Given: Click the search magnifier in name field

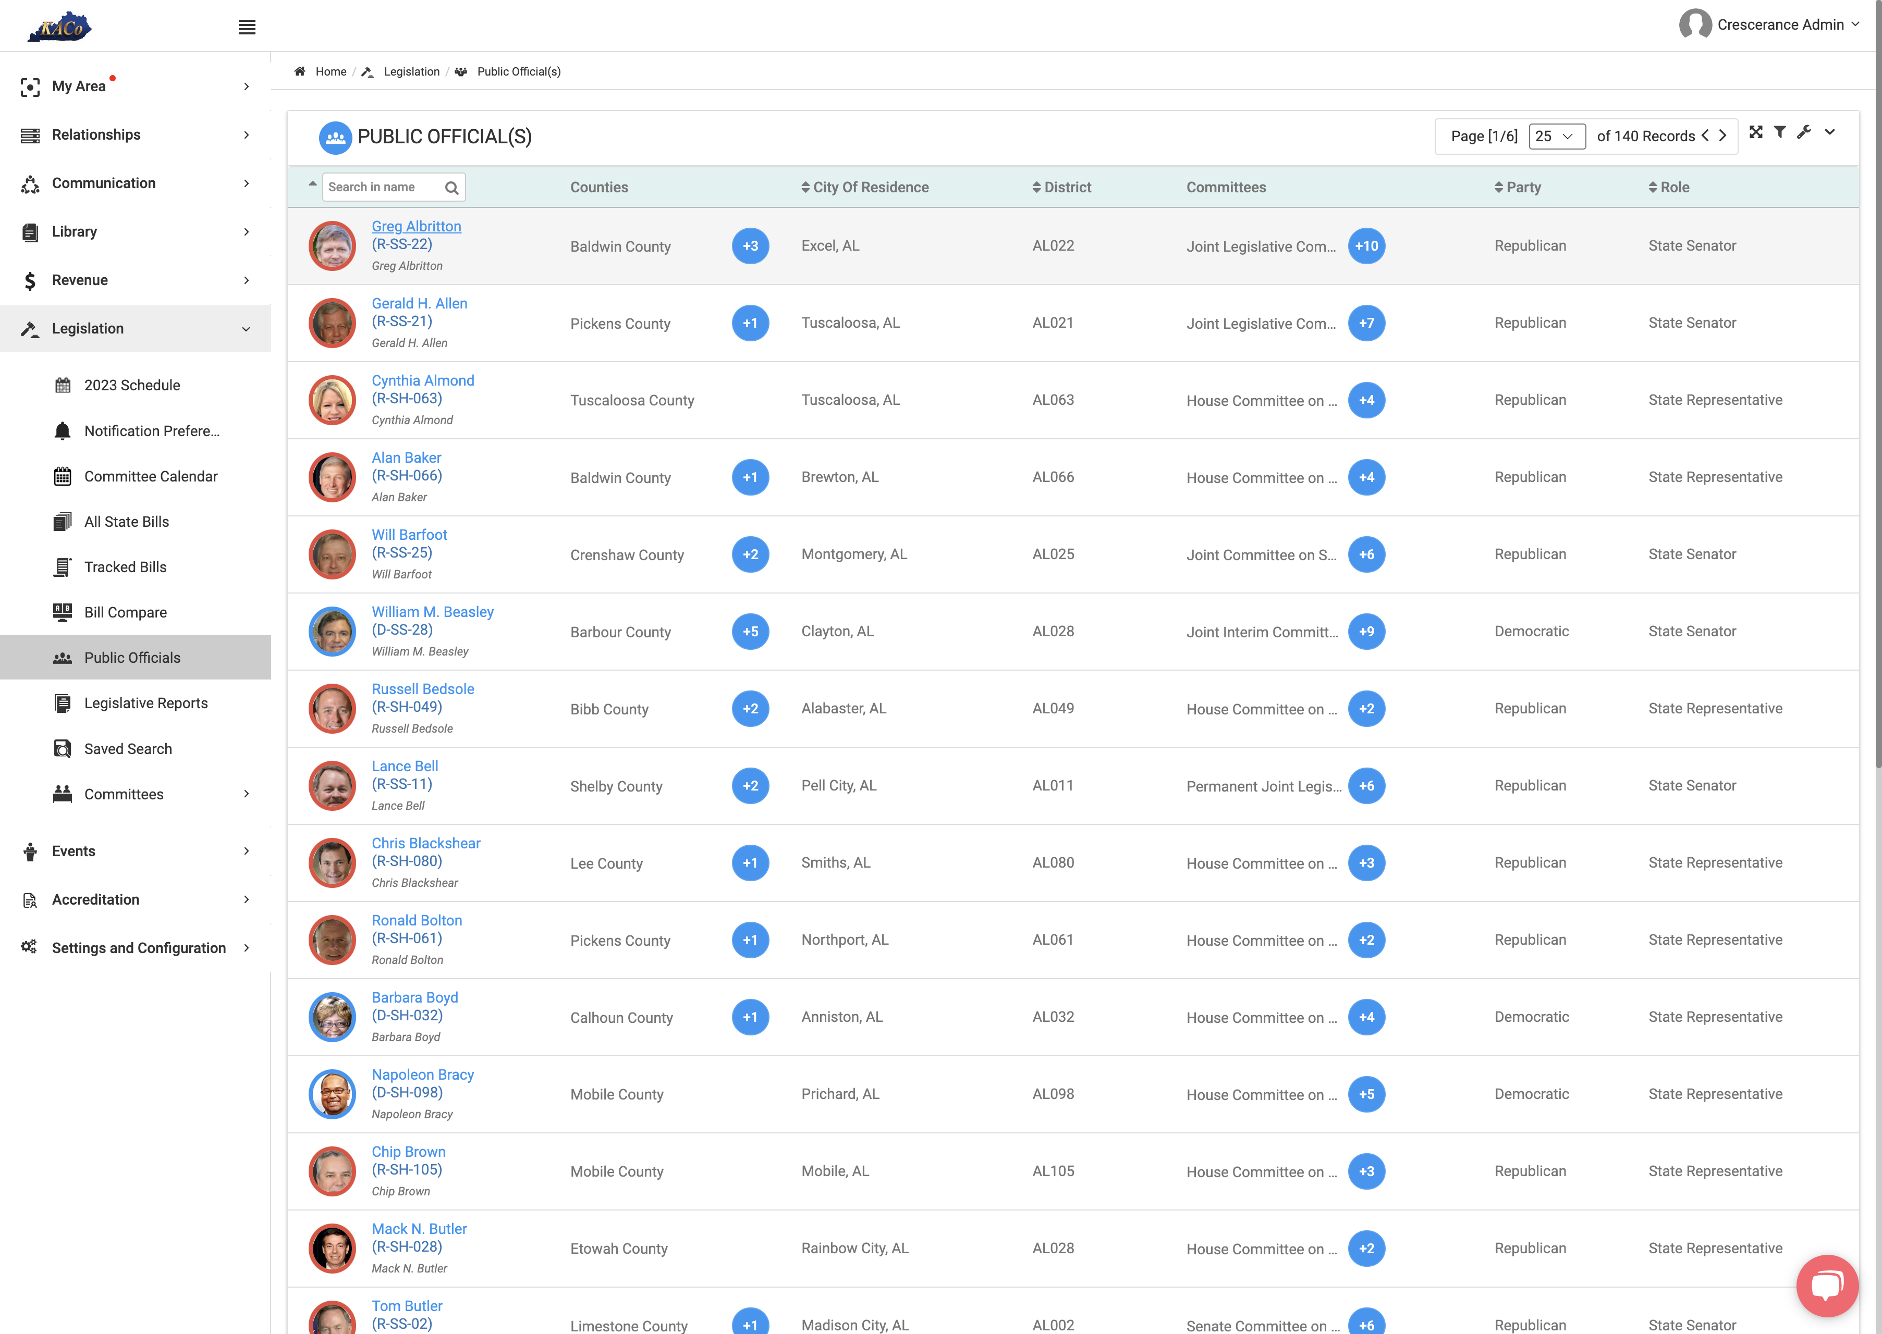Looking at the screenshot, I should pyautogui.click(x=451, y=188).
